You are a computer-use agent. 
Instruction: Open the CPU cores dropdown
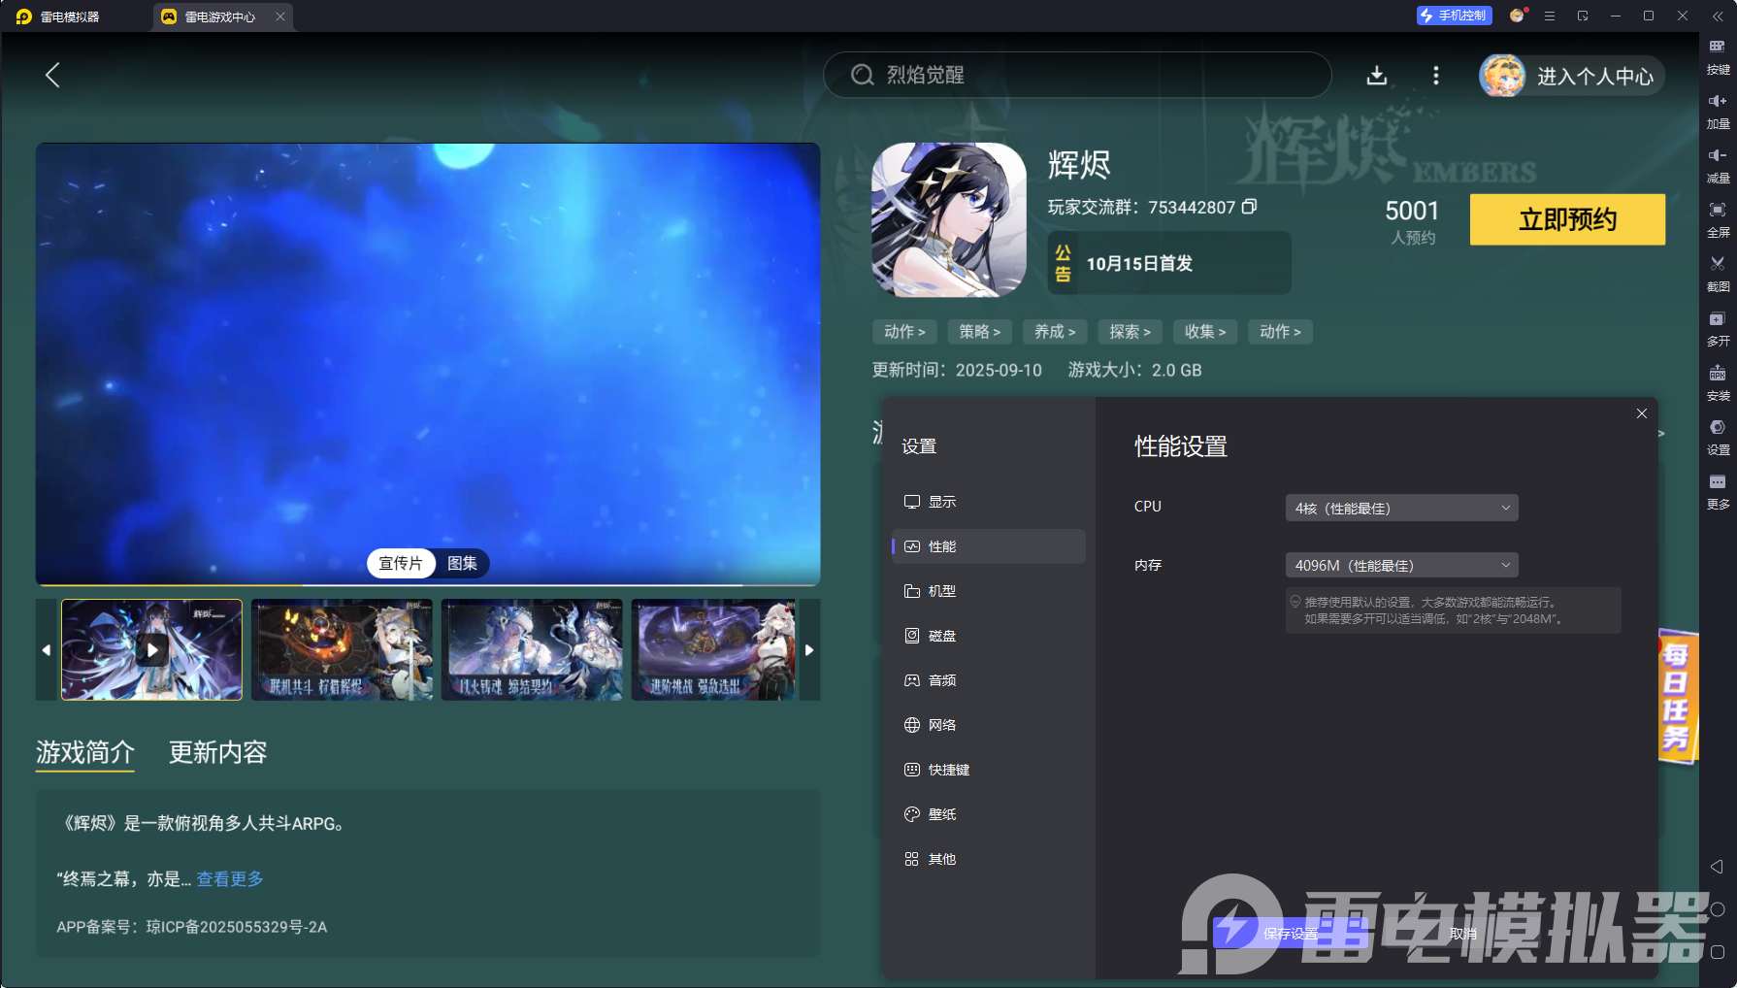(x=1400, y=507)
